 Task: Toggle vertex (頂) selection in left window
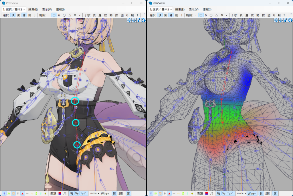click(13, 15)
